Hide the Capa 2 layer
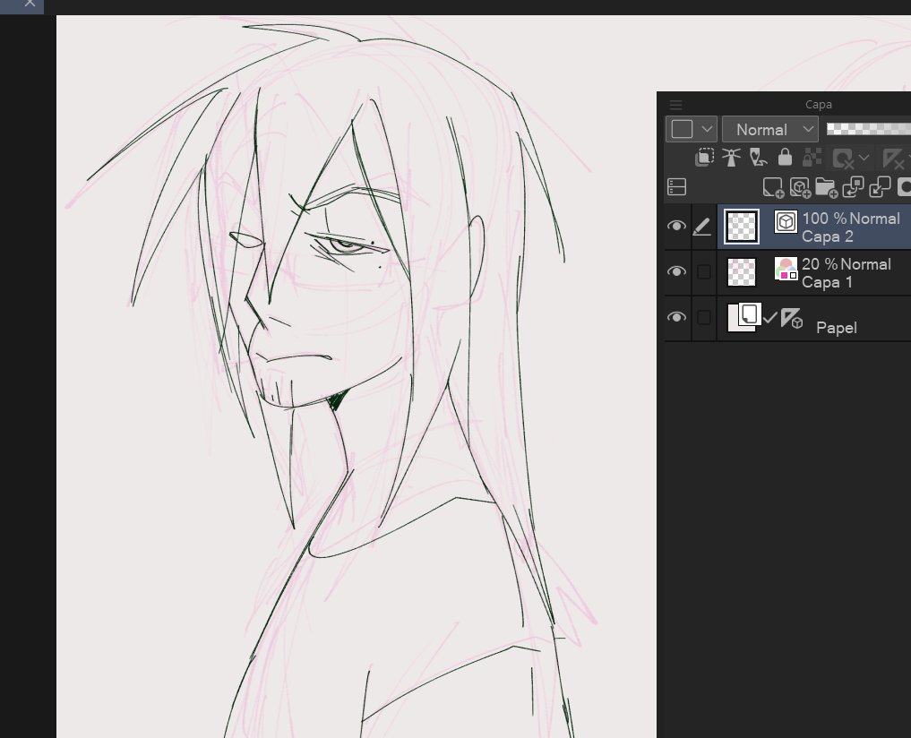Image resolution: width=911 pixels, height=738 pixels. tap(676, 226)
